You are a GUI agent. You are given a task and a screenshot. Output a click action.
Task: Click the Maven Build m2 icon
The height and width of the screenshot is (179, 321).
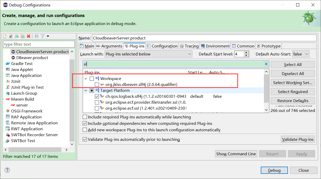(8, 99)
